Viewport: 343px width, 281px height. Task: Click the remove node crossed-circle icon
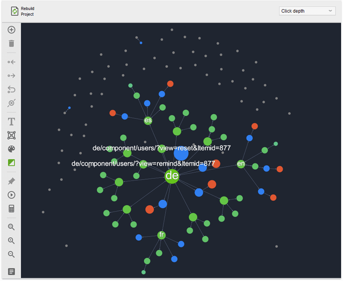tap(11, 103)
